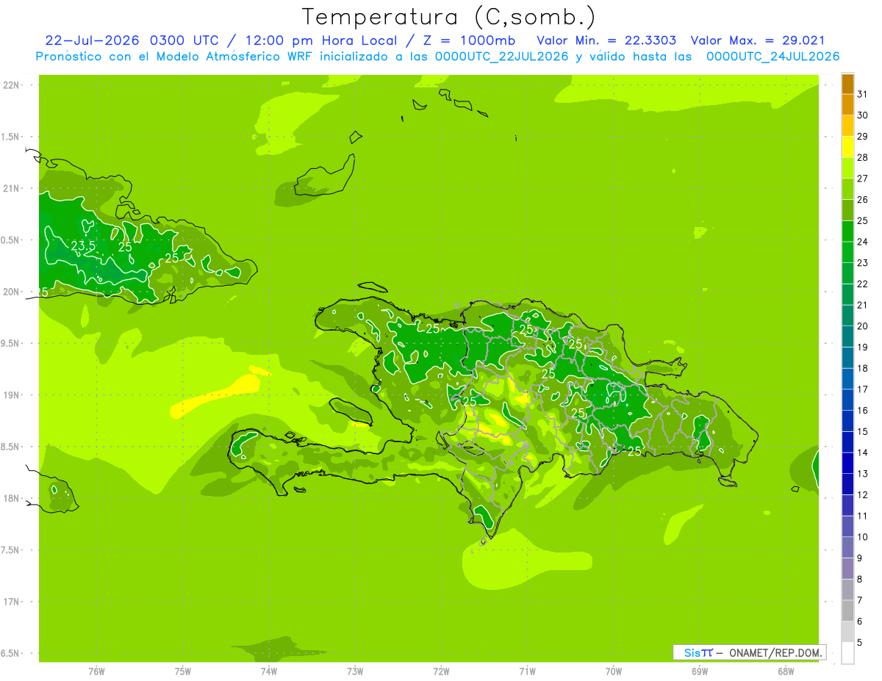Click the "0.5N" latitude axis label

point(10,240)
